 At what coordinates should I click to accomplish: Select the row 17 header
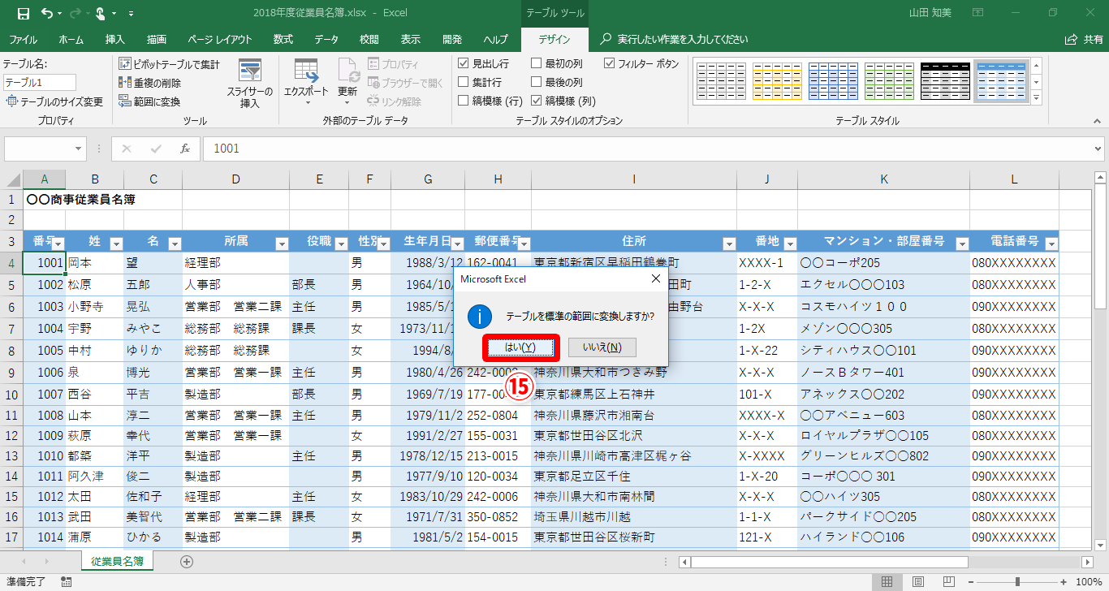[x=11, y=537]
